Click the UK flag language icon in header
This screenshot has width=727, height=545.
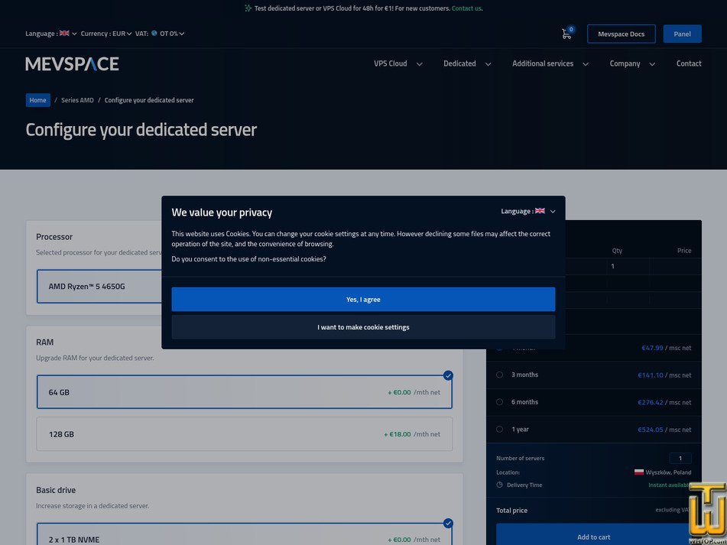pyautogui.click(x=64, y=34)
